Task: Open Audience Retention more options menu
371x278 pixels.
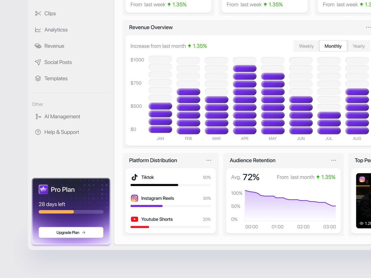Action: (x=334, y=160)
